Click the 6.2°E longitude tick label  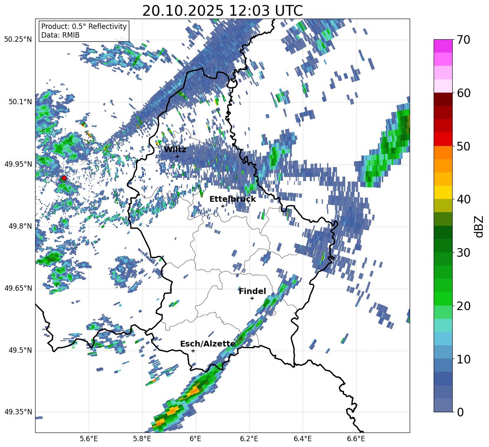pos(249,439)
